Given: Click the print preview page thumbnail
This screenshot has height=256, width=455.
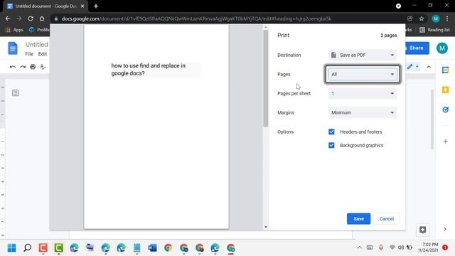Looking at the screenshot, I should pyautogui.click(x=156, y=127).
